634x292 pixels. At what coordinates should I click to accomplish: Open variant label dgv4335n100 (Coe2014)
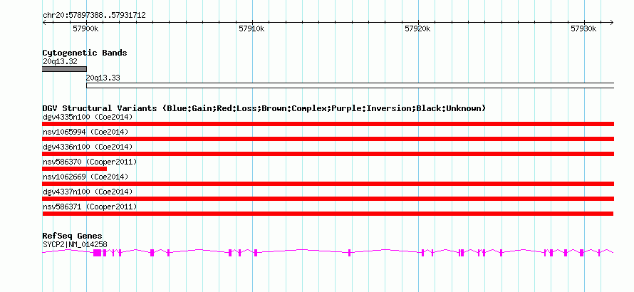88,118
